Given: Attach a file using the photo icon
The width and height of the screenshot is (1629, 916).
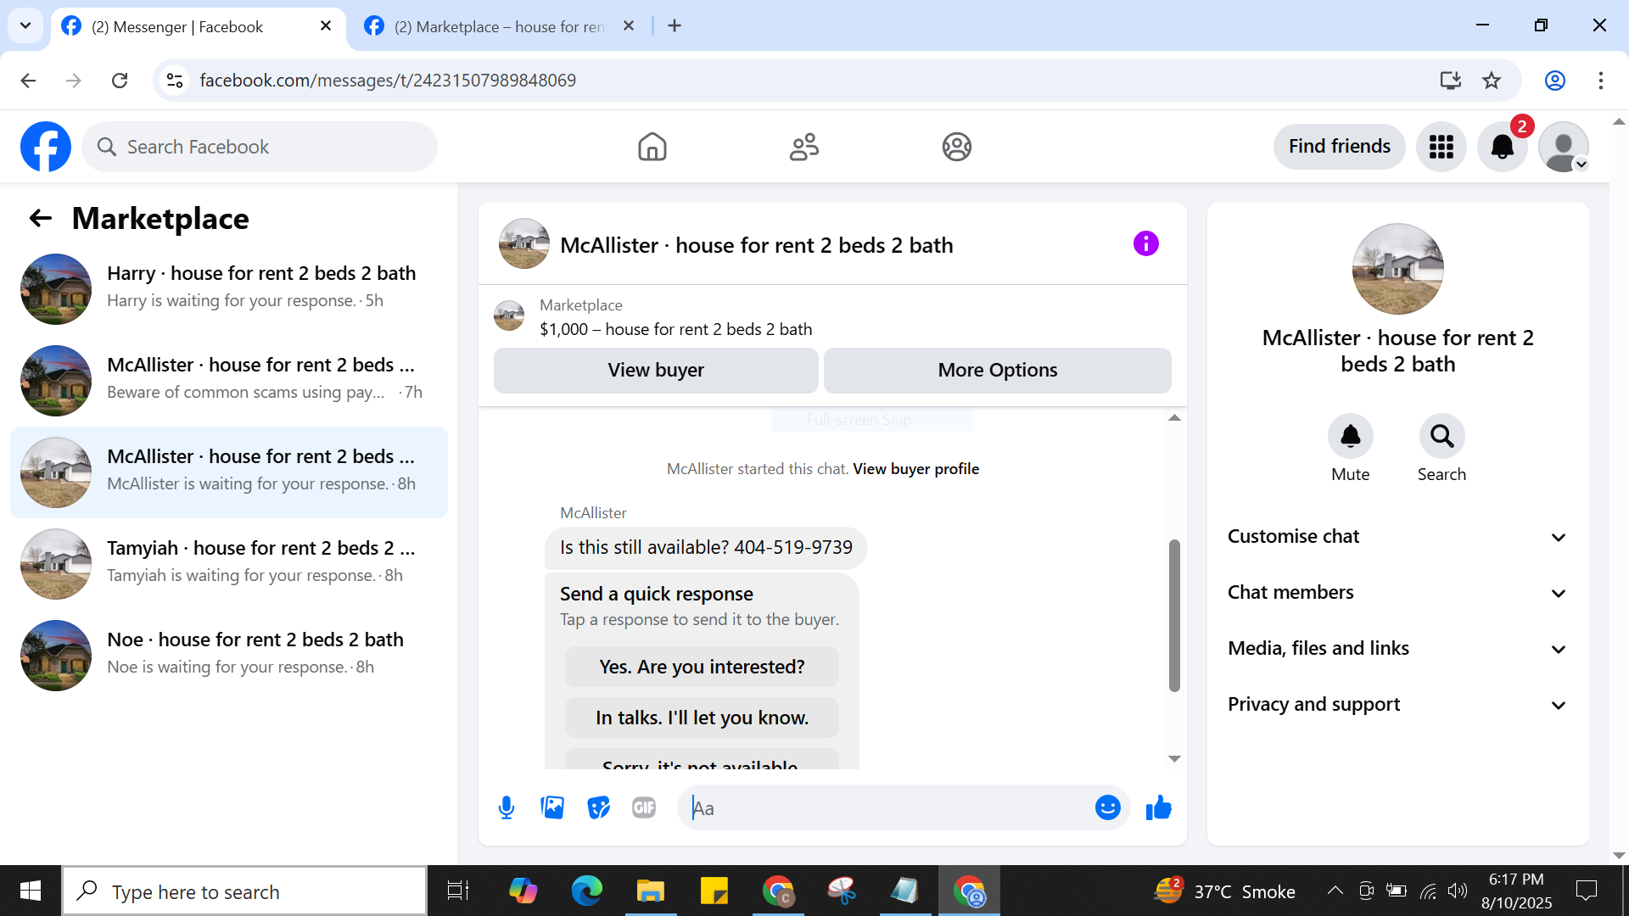Looking at the screenshot, I should [x=552, y=807].
